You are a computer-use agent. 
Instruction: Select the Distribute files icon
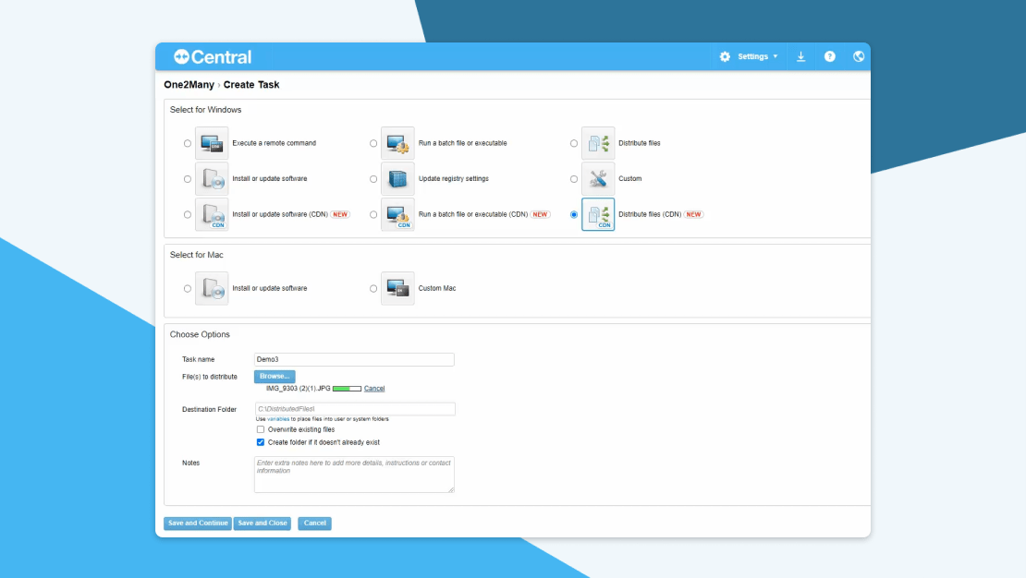click(598, 143)
